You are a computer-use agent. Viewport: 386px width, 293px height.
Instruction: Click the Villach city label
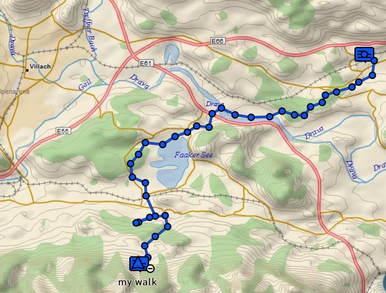pos(40,66)
